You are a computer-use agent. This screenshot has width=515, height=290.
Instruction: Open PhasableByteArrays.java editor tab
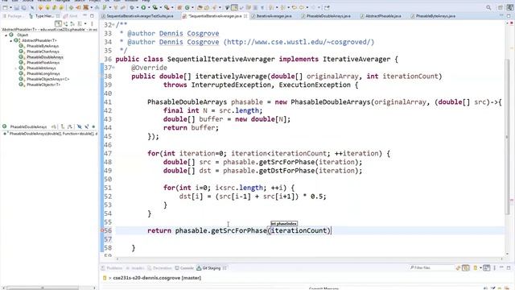pyautogui.click(x=433, y=16)
